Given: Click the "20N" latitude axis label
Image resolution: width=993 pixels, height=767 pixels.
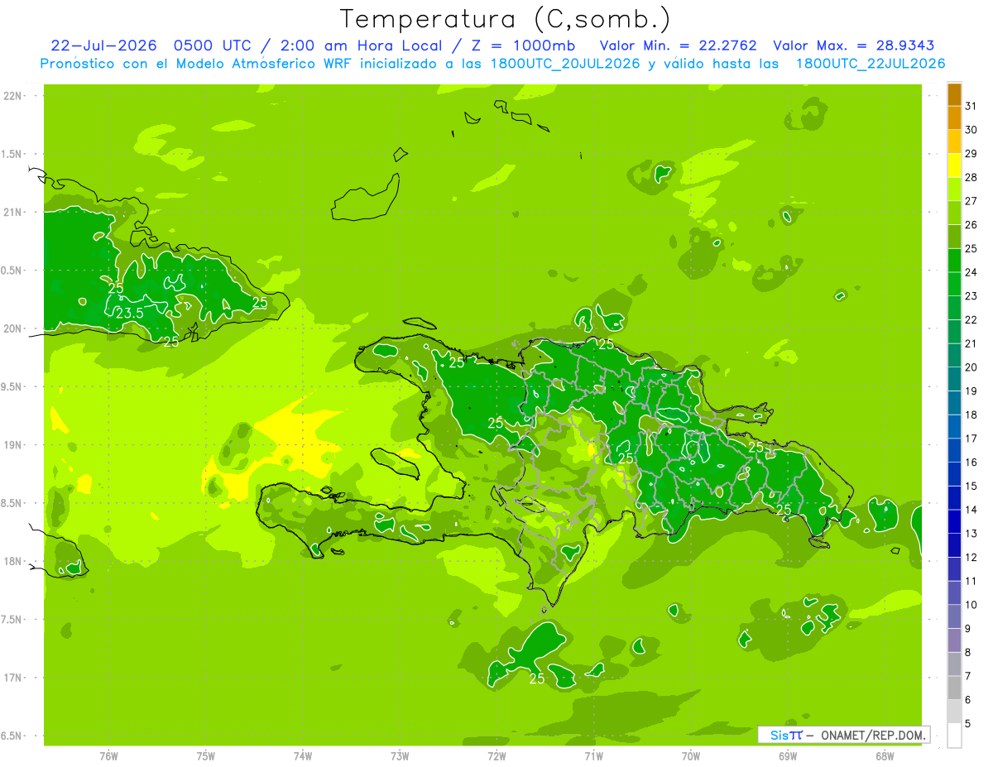Looking at the screenshot, I should tap(14, 328).
